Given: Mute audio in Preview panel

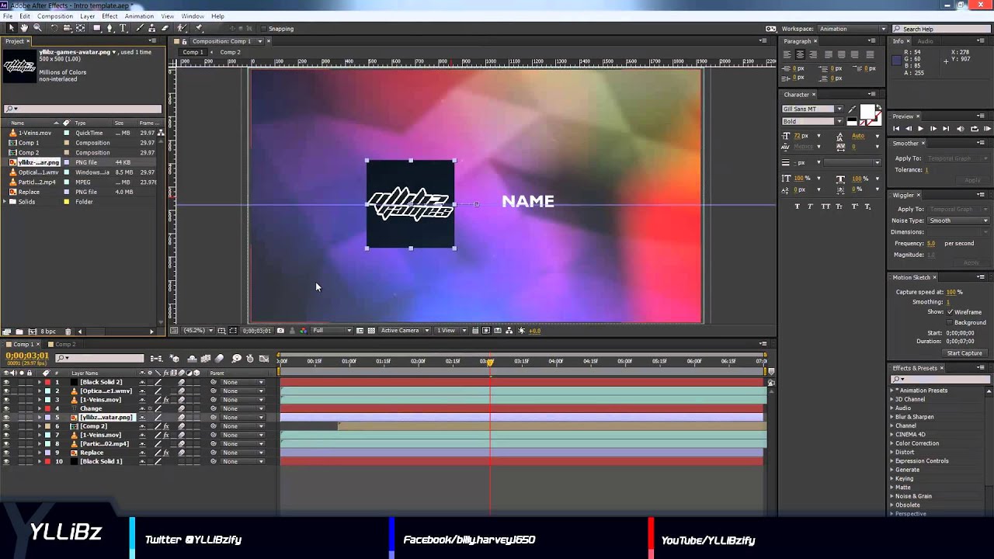Looking at the screenshot, I should [961, 129].
